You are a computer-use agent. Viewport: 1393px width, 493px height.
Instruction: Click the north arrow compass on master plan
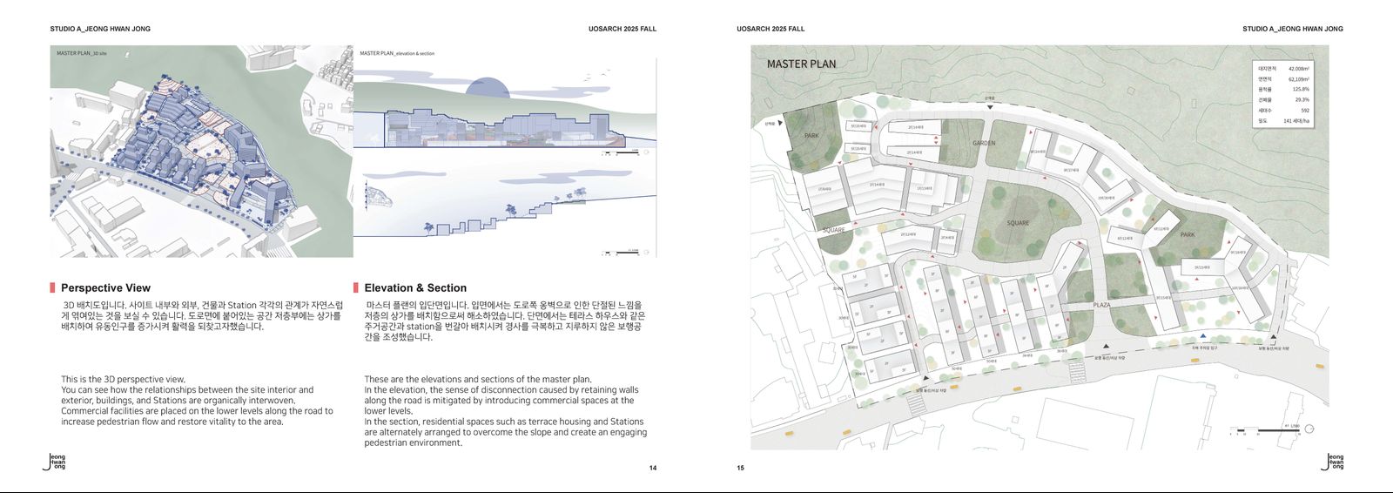coord(1310,429)
